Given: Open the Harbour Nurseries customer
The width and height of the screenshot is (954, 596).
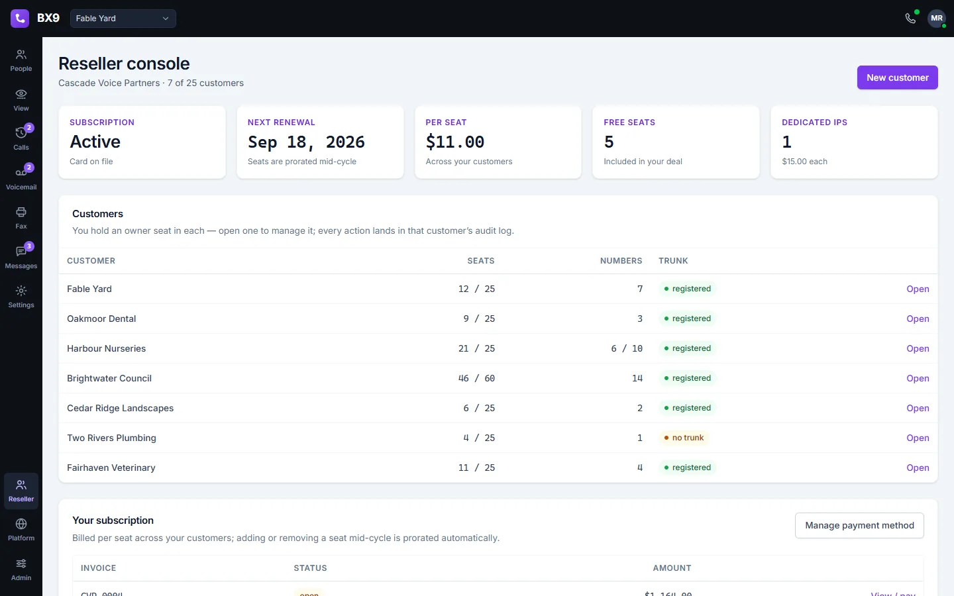Looking at the screenshot, I should 918,348.
